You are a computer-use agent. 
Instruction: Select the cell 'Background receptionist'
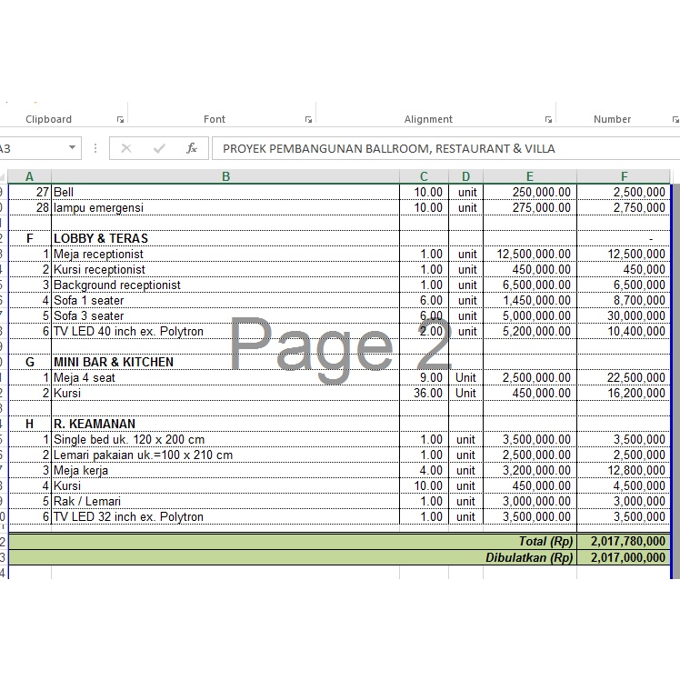click(225, 285)
